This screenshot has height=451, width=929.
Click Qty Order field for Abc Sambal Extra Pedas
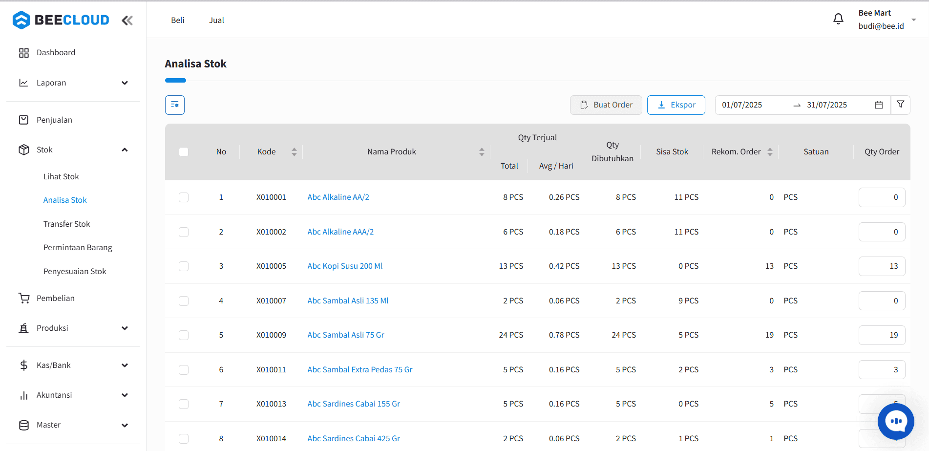(x=881, y=370)
